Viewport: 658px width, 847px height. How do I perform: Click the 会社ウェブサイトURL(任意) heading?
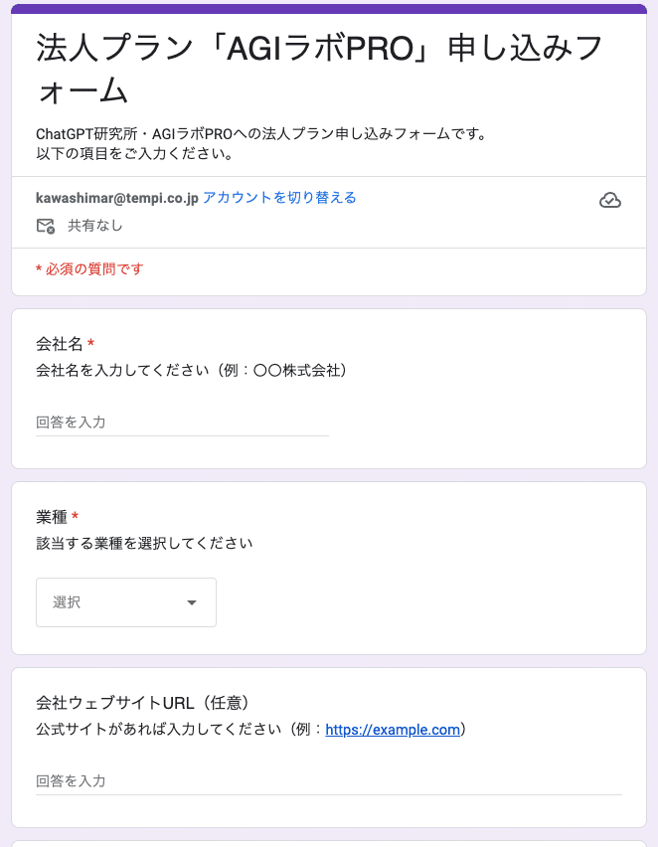(x=148, y=703)
